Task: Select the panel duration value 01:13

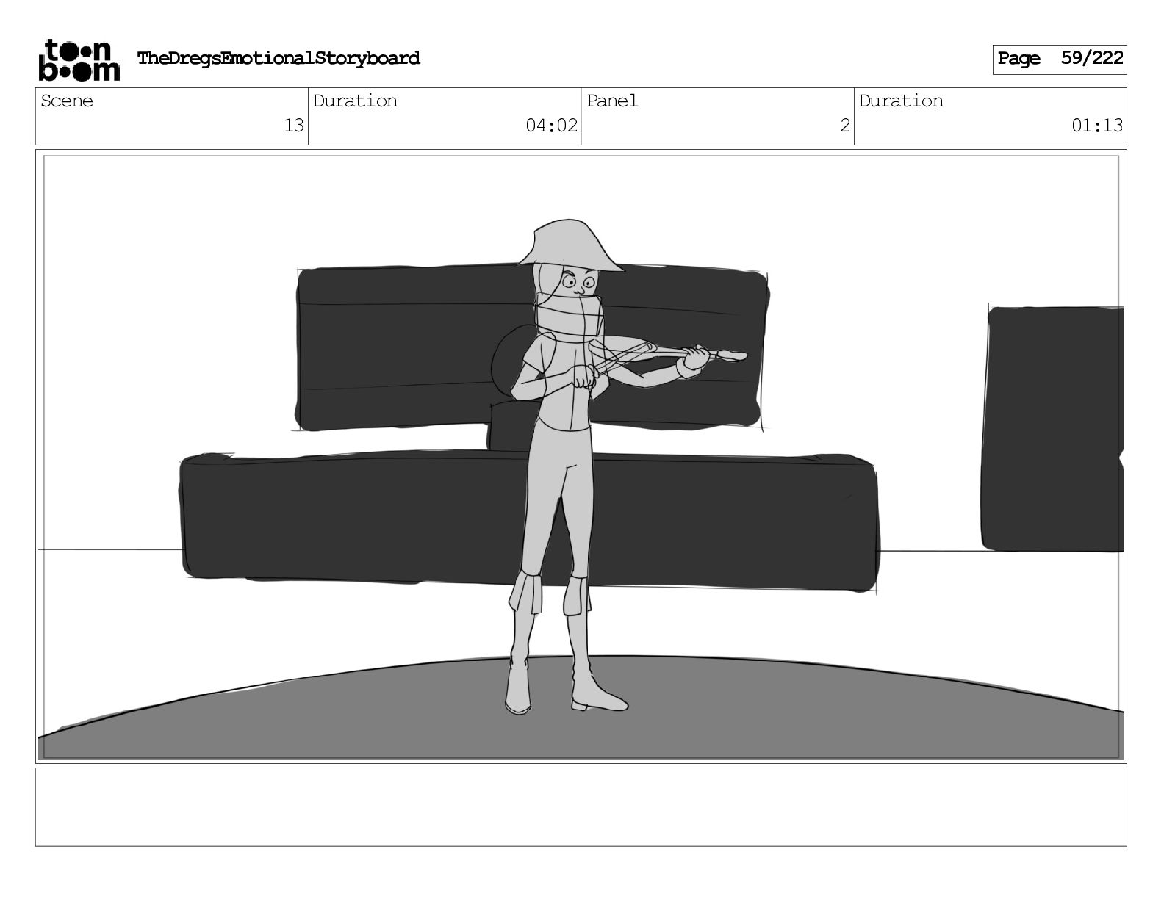Action: pos(1097,126)
